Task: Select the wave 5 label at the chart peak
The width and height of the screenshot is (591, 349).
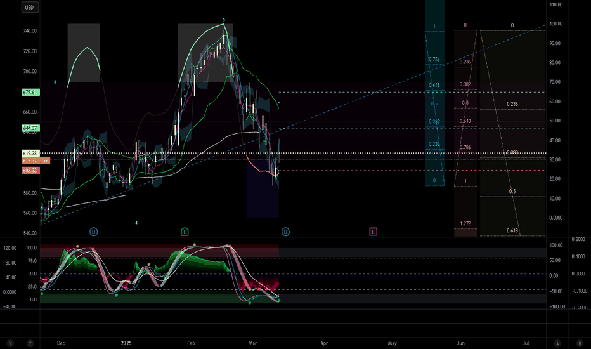Action: (x=223, y=20)
